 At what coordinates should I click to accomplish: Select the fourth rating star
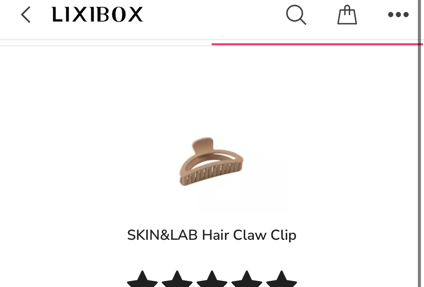point(246,279)
